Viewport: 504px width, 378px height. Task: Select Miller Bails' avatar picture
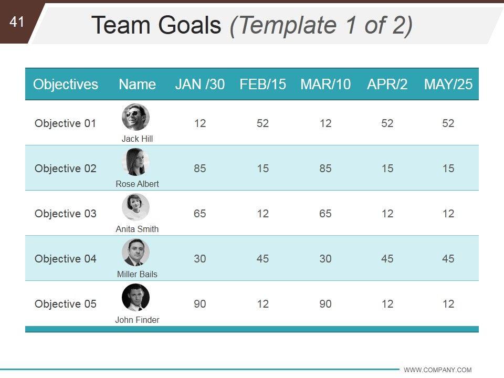(135, 253)
